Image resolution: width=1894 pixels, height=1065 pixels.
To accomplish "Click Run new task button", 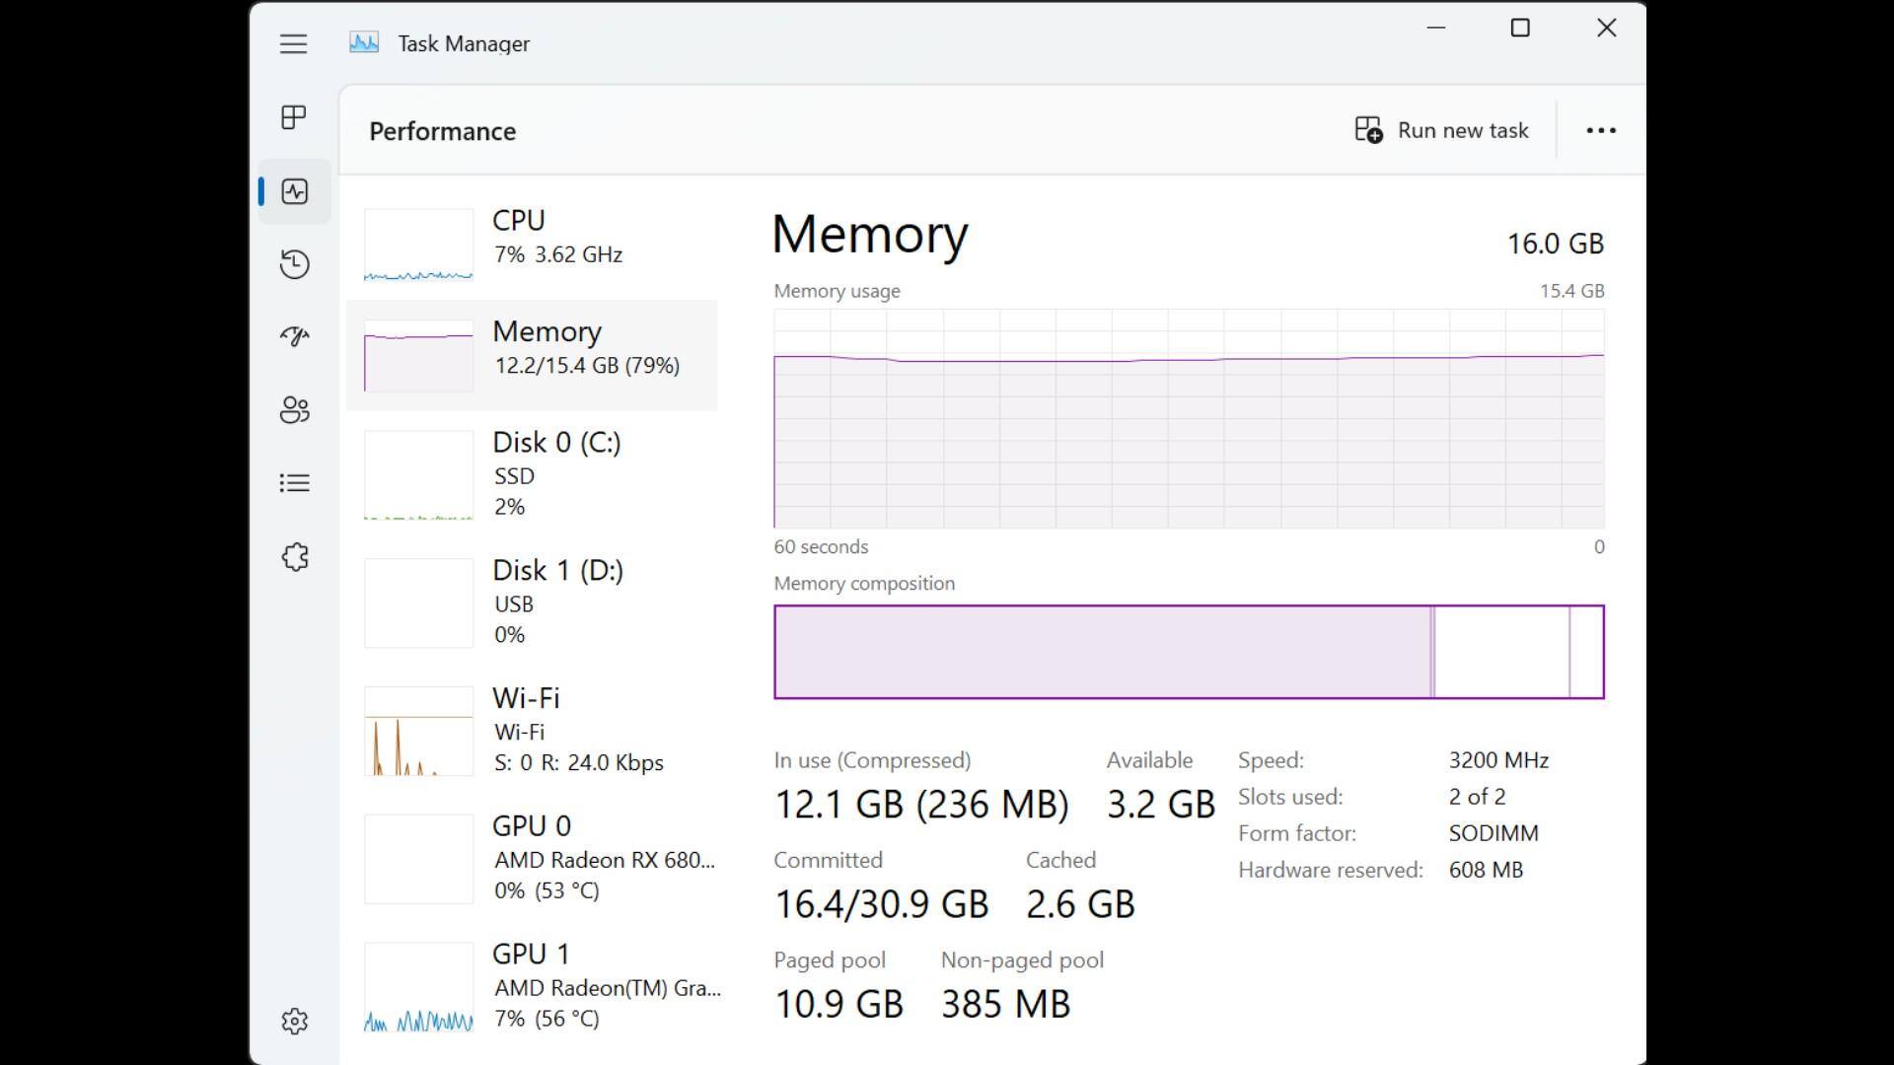I will point(1442,130).
